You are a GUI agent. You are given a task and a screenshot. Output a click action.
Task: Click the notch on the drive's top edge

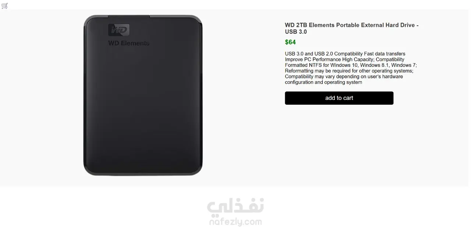tap(129, 17)
